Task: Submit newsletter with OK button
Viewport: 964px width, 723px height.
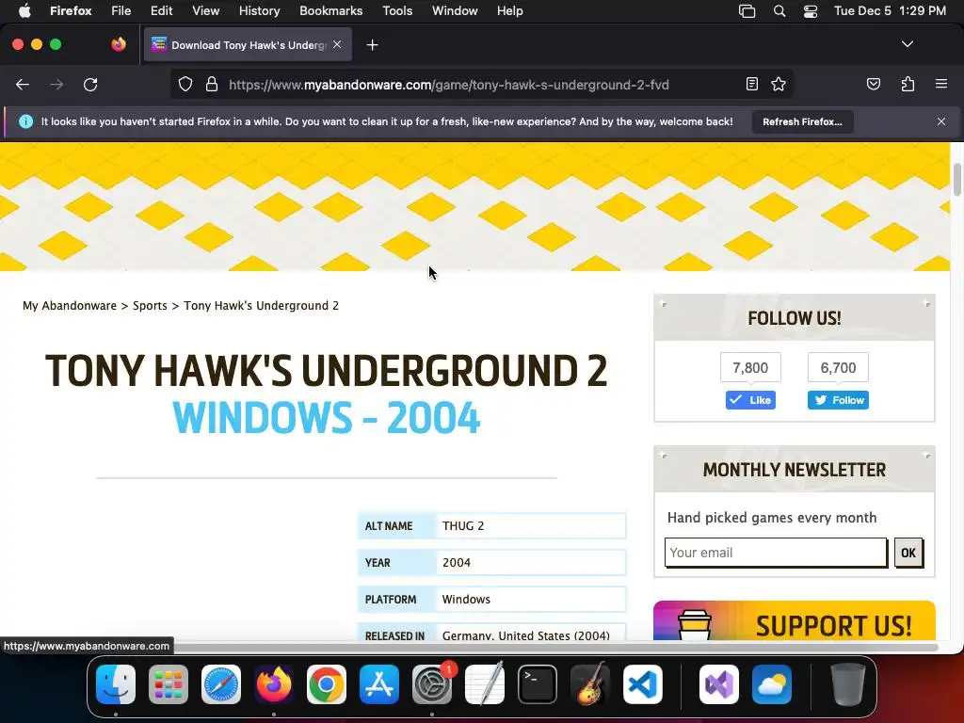Action: 908,553
